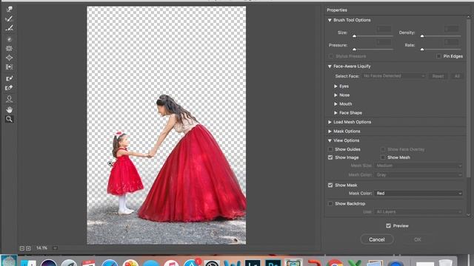Expand the Nose settings
The width and height of the screenshot is (474, 266).
pyautogui.click(x=336, y=95)
